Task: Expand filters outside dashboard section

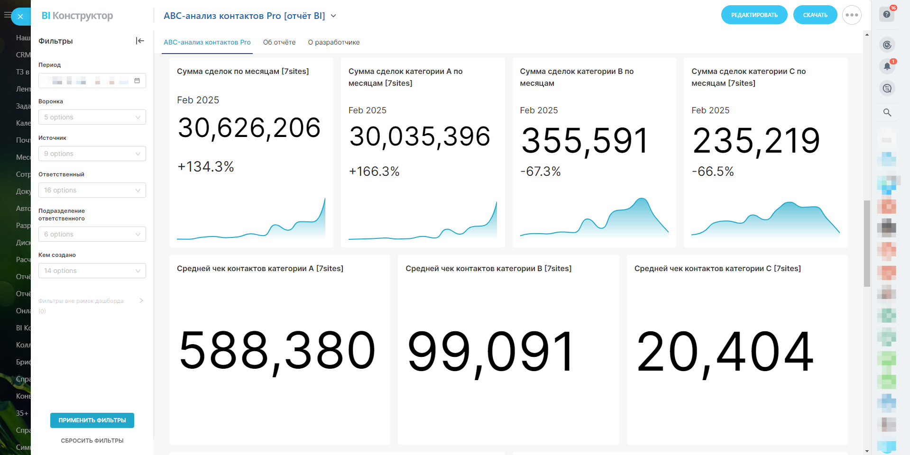Action: coord(141,300)
